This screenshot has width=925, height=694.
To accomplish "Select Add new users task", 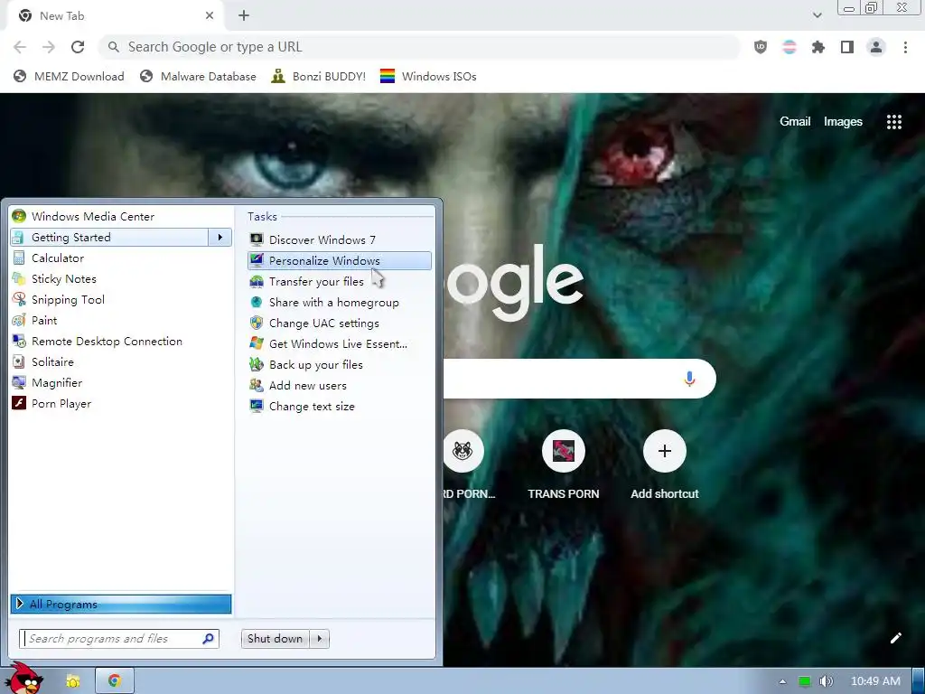I will [340, 385].
